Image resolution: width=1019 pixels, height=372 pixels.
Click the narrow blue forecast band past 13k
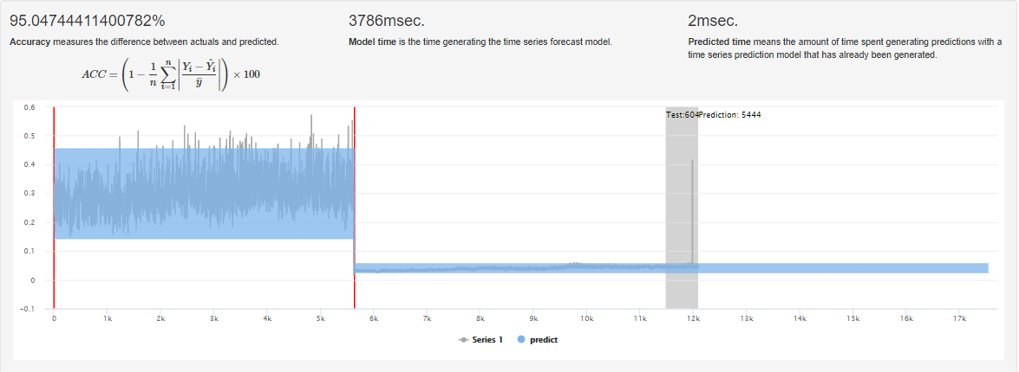867,268
